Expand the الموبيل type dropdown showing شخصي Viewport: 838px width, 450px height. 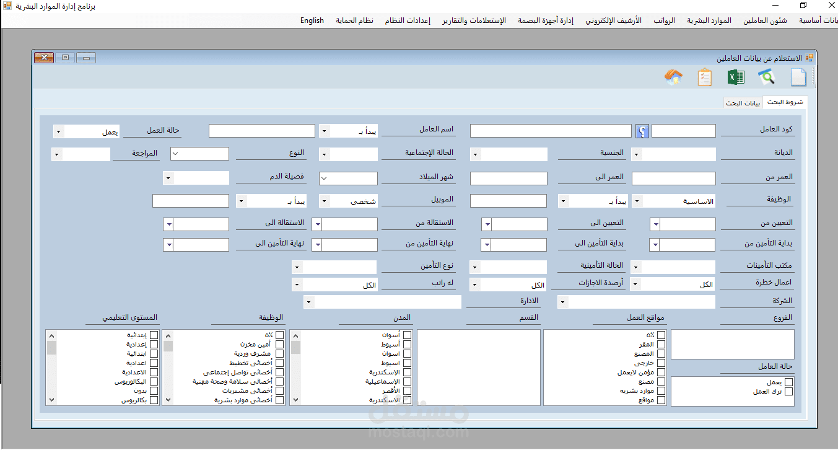point(324,201)
